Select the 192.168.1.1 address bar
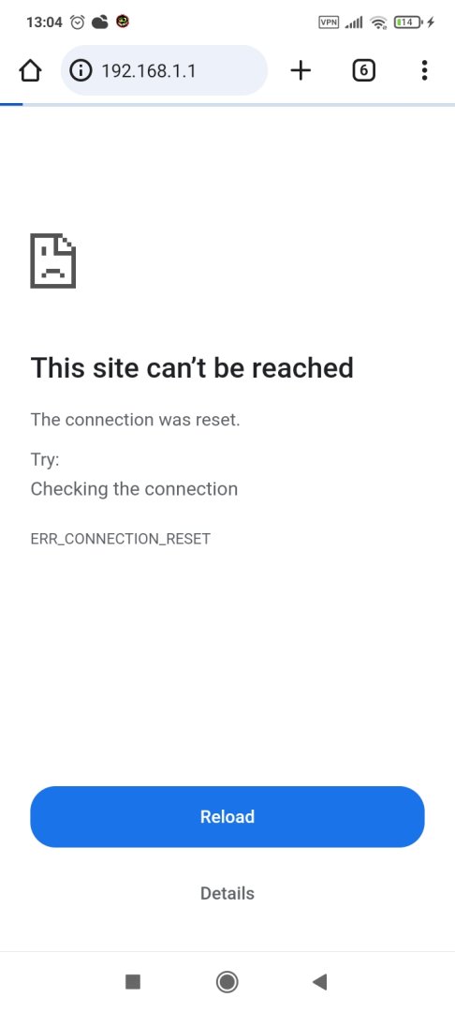 164,70
